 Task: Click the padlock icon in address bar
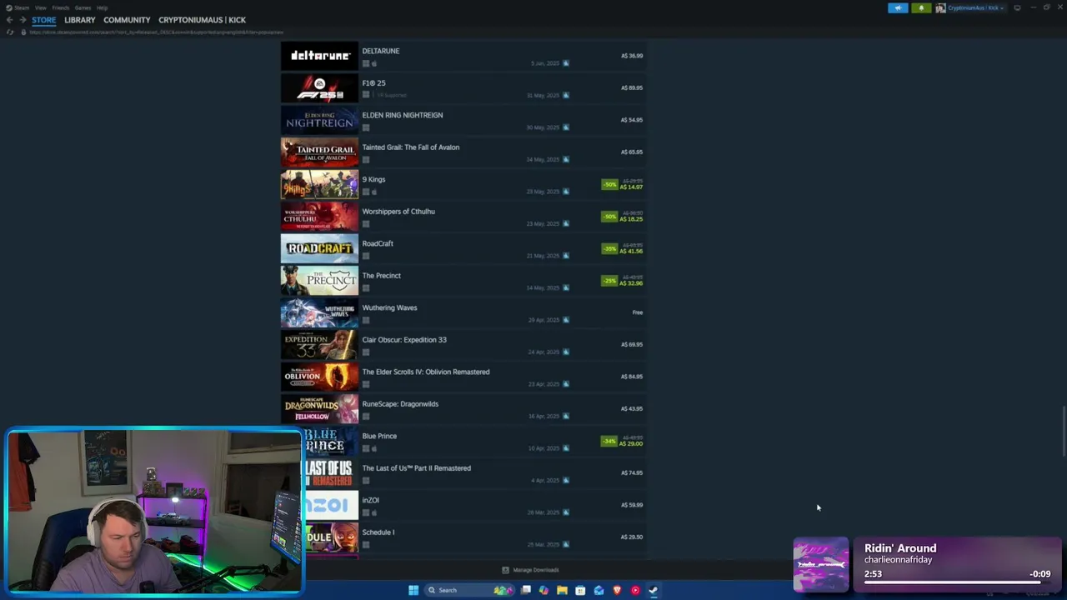click(x=23, y=32)
